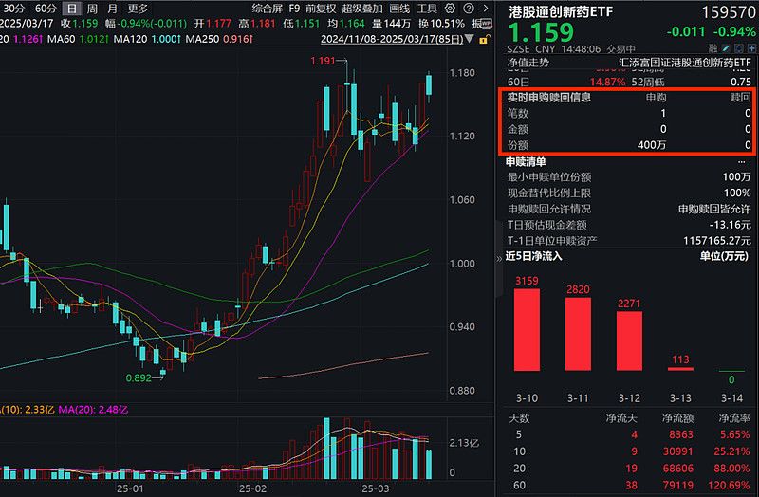Open the 工具 tools menu
The height and width of the screenshot is (497, 759).
click(427, 9)
